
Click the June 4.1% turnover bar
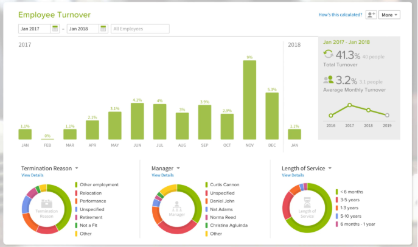[x=138, y=121]
